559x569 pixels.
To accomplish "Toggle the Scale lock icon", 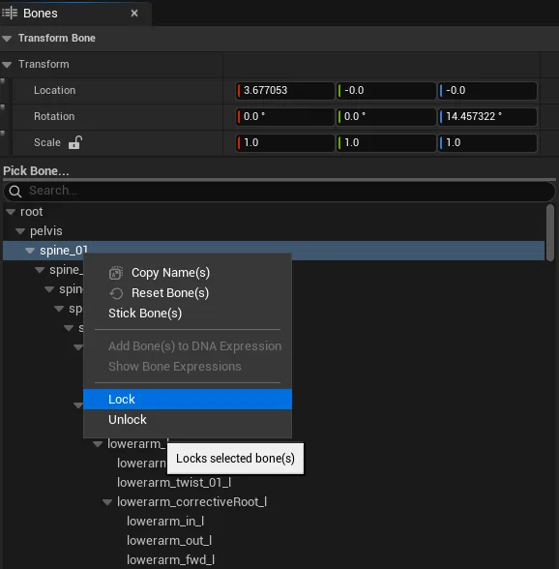I will pos(75,142).
